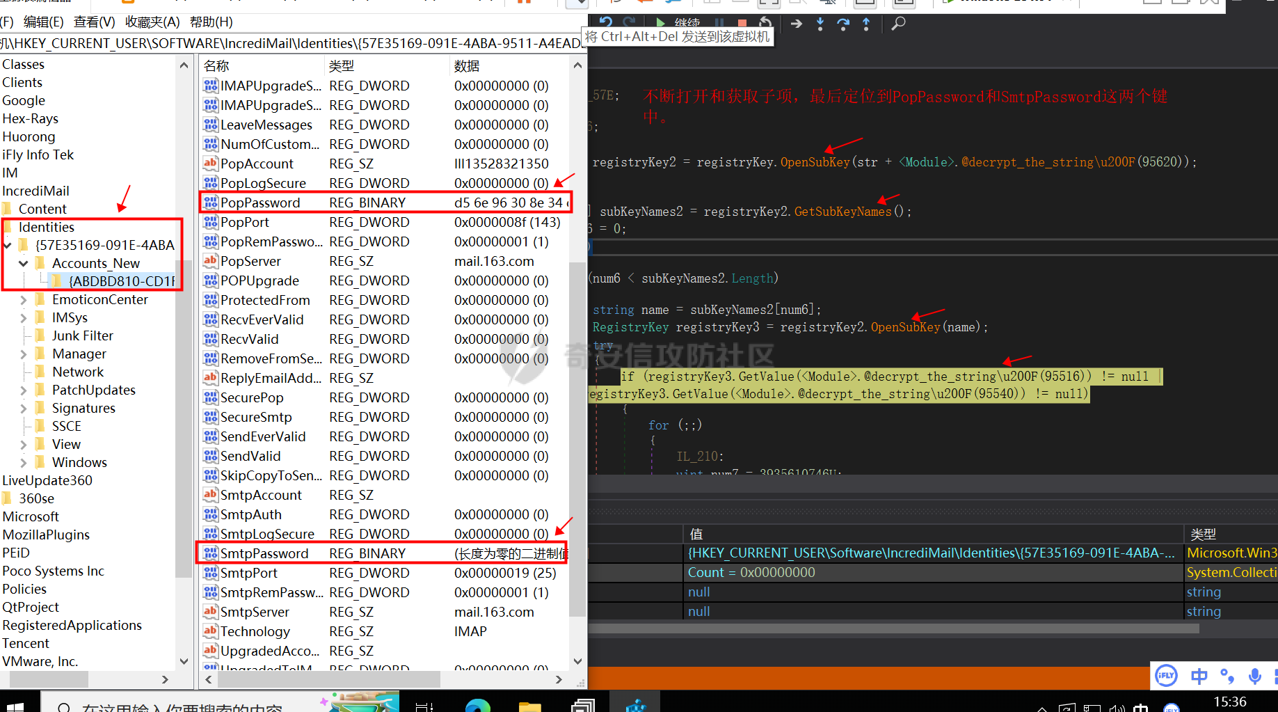
Task: Click the Length property in code
Action: 752,278
